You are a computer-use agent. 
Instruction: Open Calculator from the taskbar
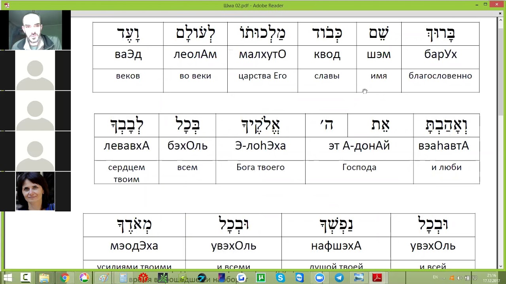pos(123,278)
